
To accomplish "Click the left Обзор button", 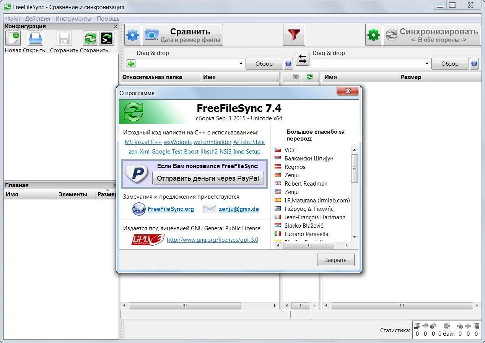I will pos(264,64).
